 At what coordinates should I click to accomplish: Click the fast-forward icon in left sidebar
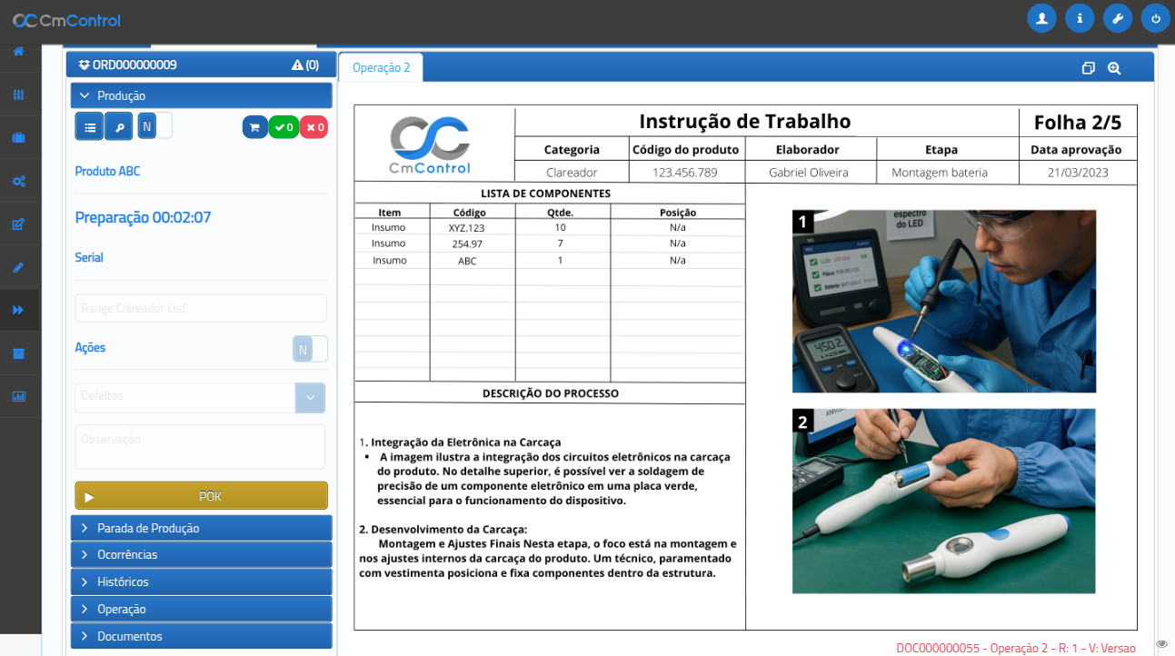[x=18, y=310]
